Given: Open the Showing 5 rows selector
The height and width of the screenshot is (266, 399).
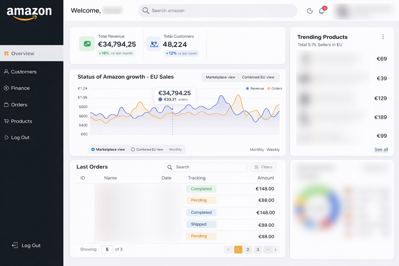Looking at the screenshot, I should (107, 249).
